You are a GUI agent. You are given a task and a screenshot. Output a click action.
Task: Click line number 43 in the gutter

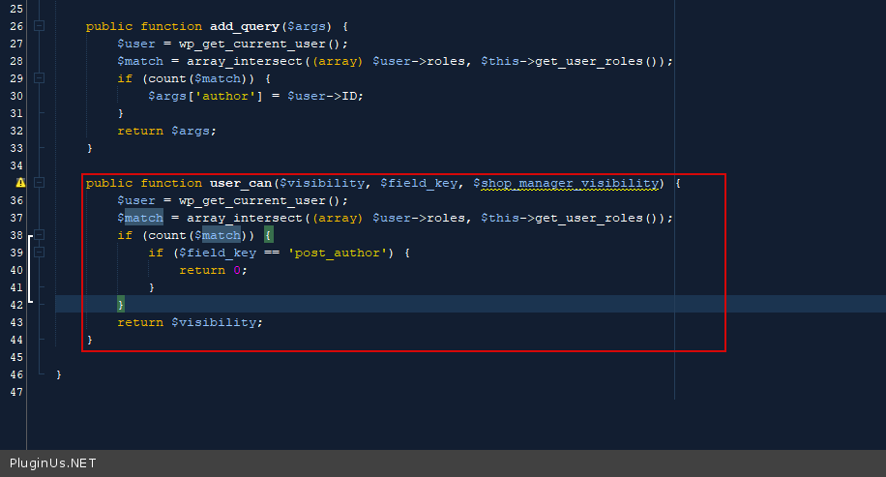click(15, 322)
